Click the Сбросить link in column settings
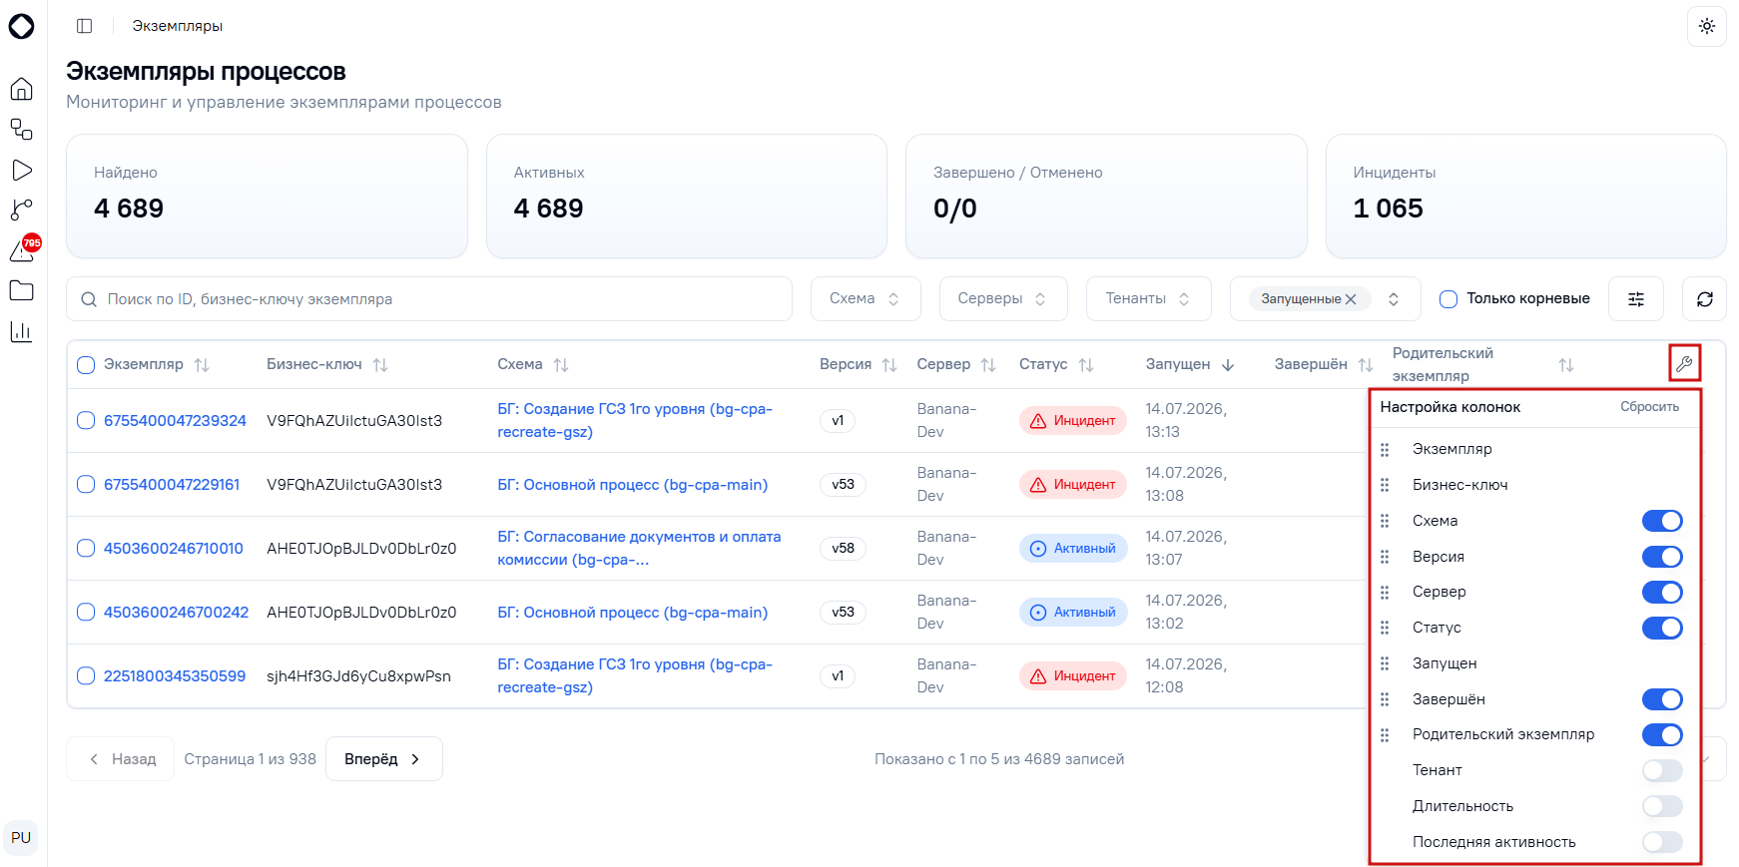The image size is (1739, 867). (1649, 407)
